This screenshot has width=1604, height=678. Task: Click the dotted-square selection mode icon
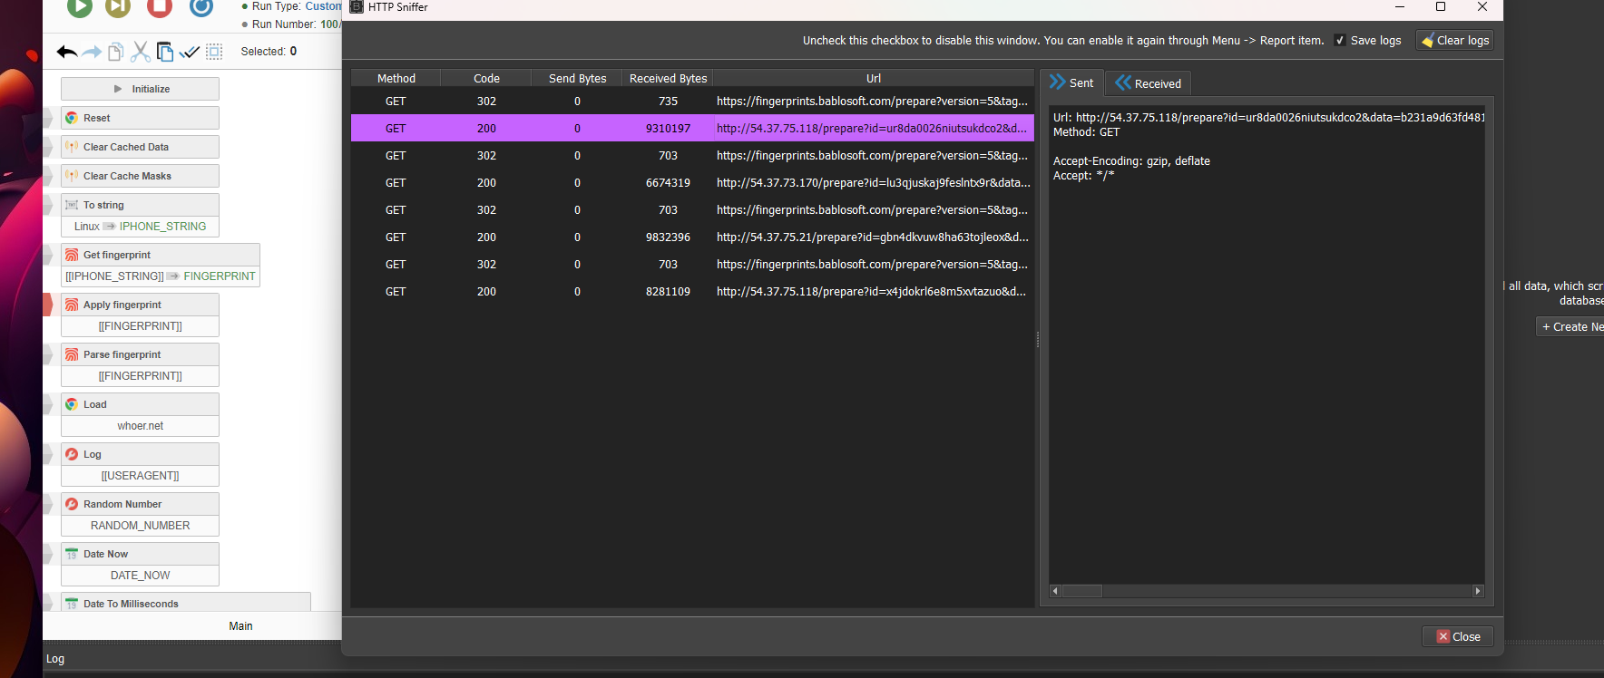(214, 52)
